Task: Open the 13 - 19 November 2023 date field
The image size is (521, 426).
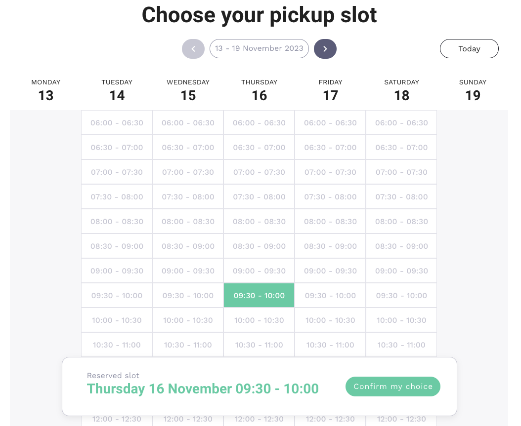Action: point(259,49)
